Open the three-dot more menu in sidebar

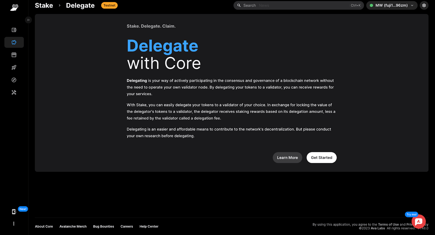14,224
